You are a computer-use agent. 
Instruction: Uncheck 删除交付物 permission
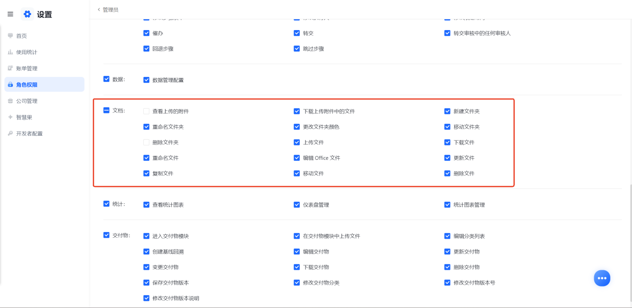point(447,267)
